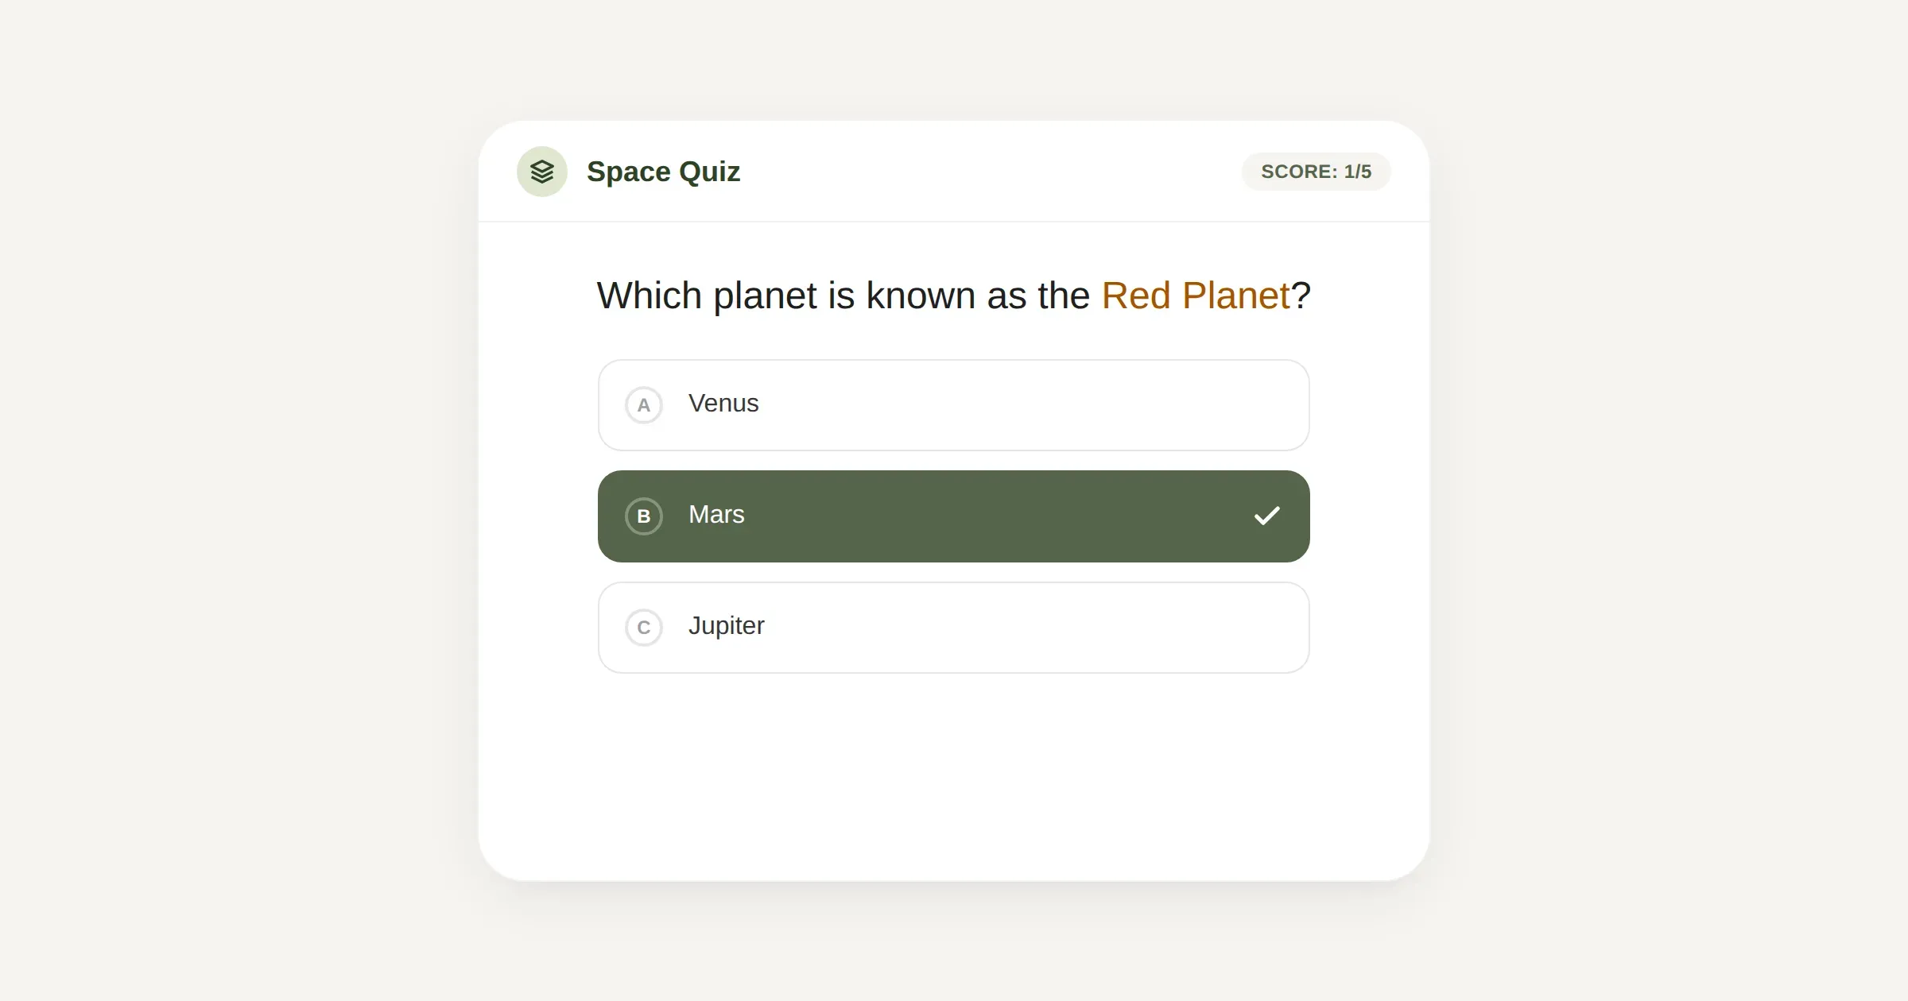Select the Venus answer option

pos(952,404)
